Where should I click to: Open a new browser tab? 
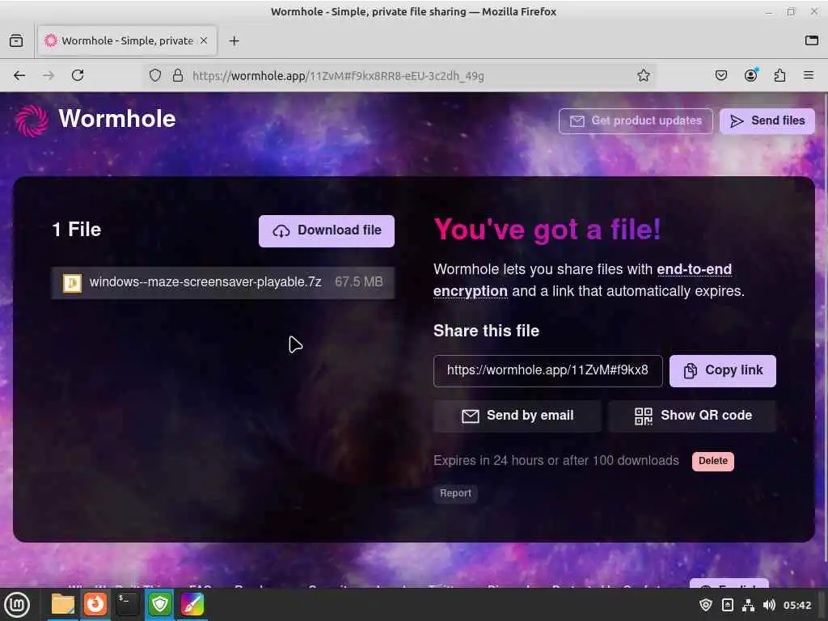click(x=234, y=40)
